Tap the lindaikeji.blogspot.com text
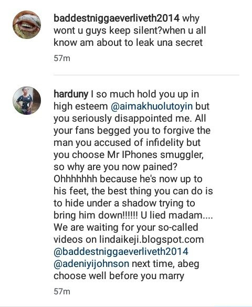252x307 pixels. (x=152, y=240)
